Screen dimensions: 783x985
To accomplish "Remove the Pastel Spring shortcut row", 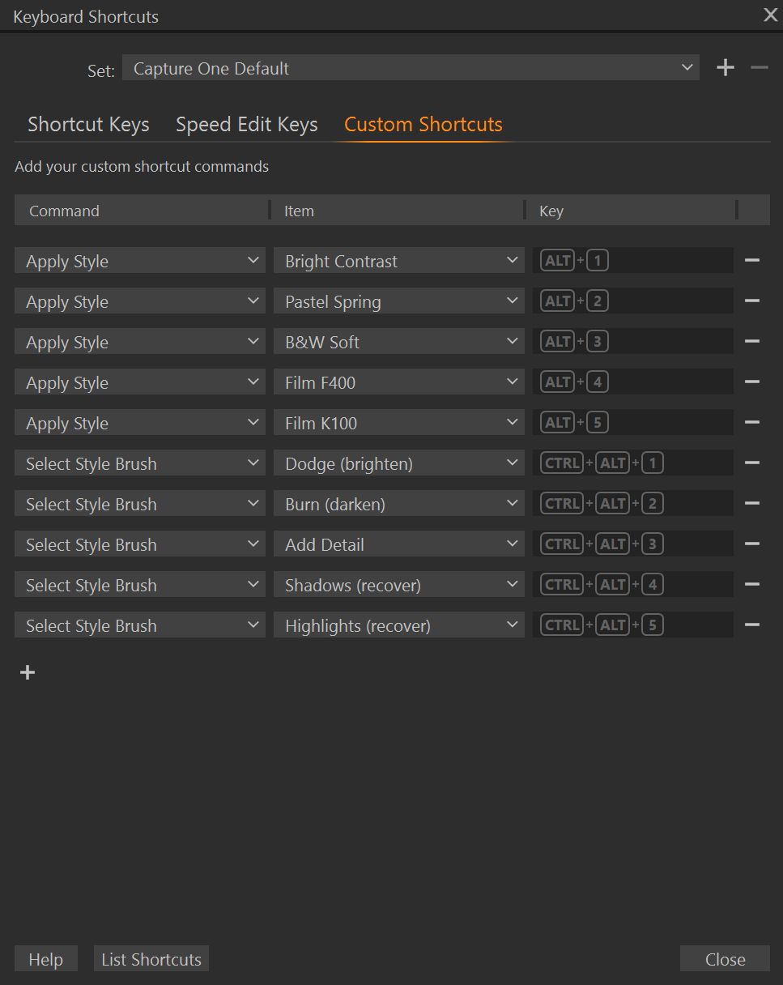I will (x=751, y=301).
